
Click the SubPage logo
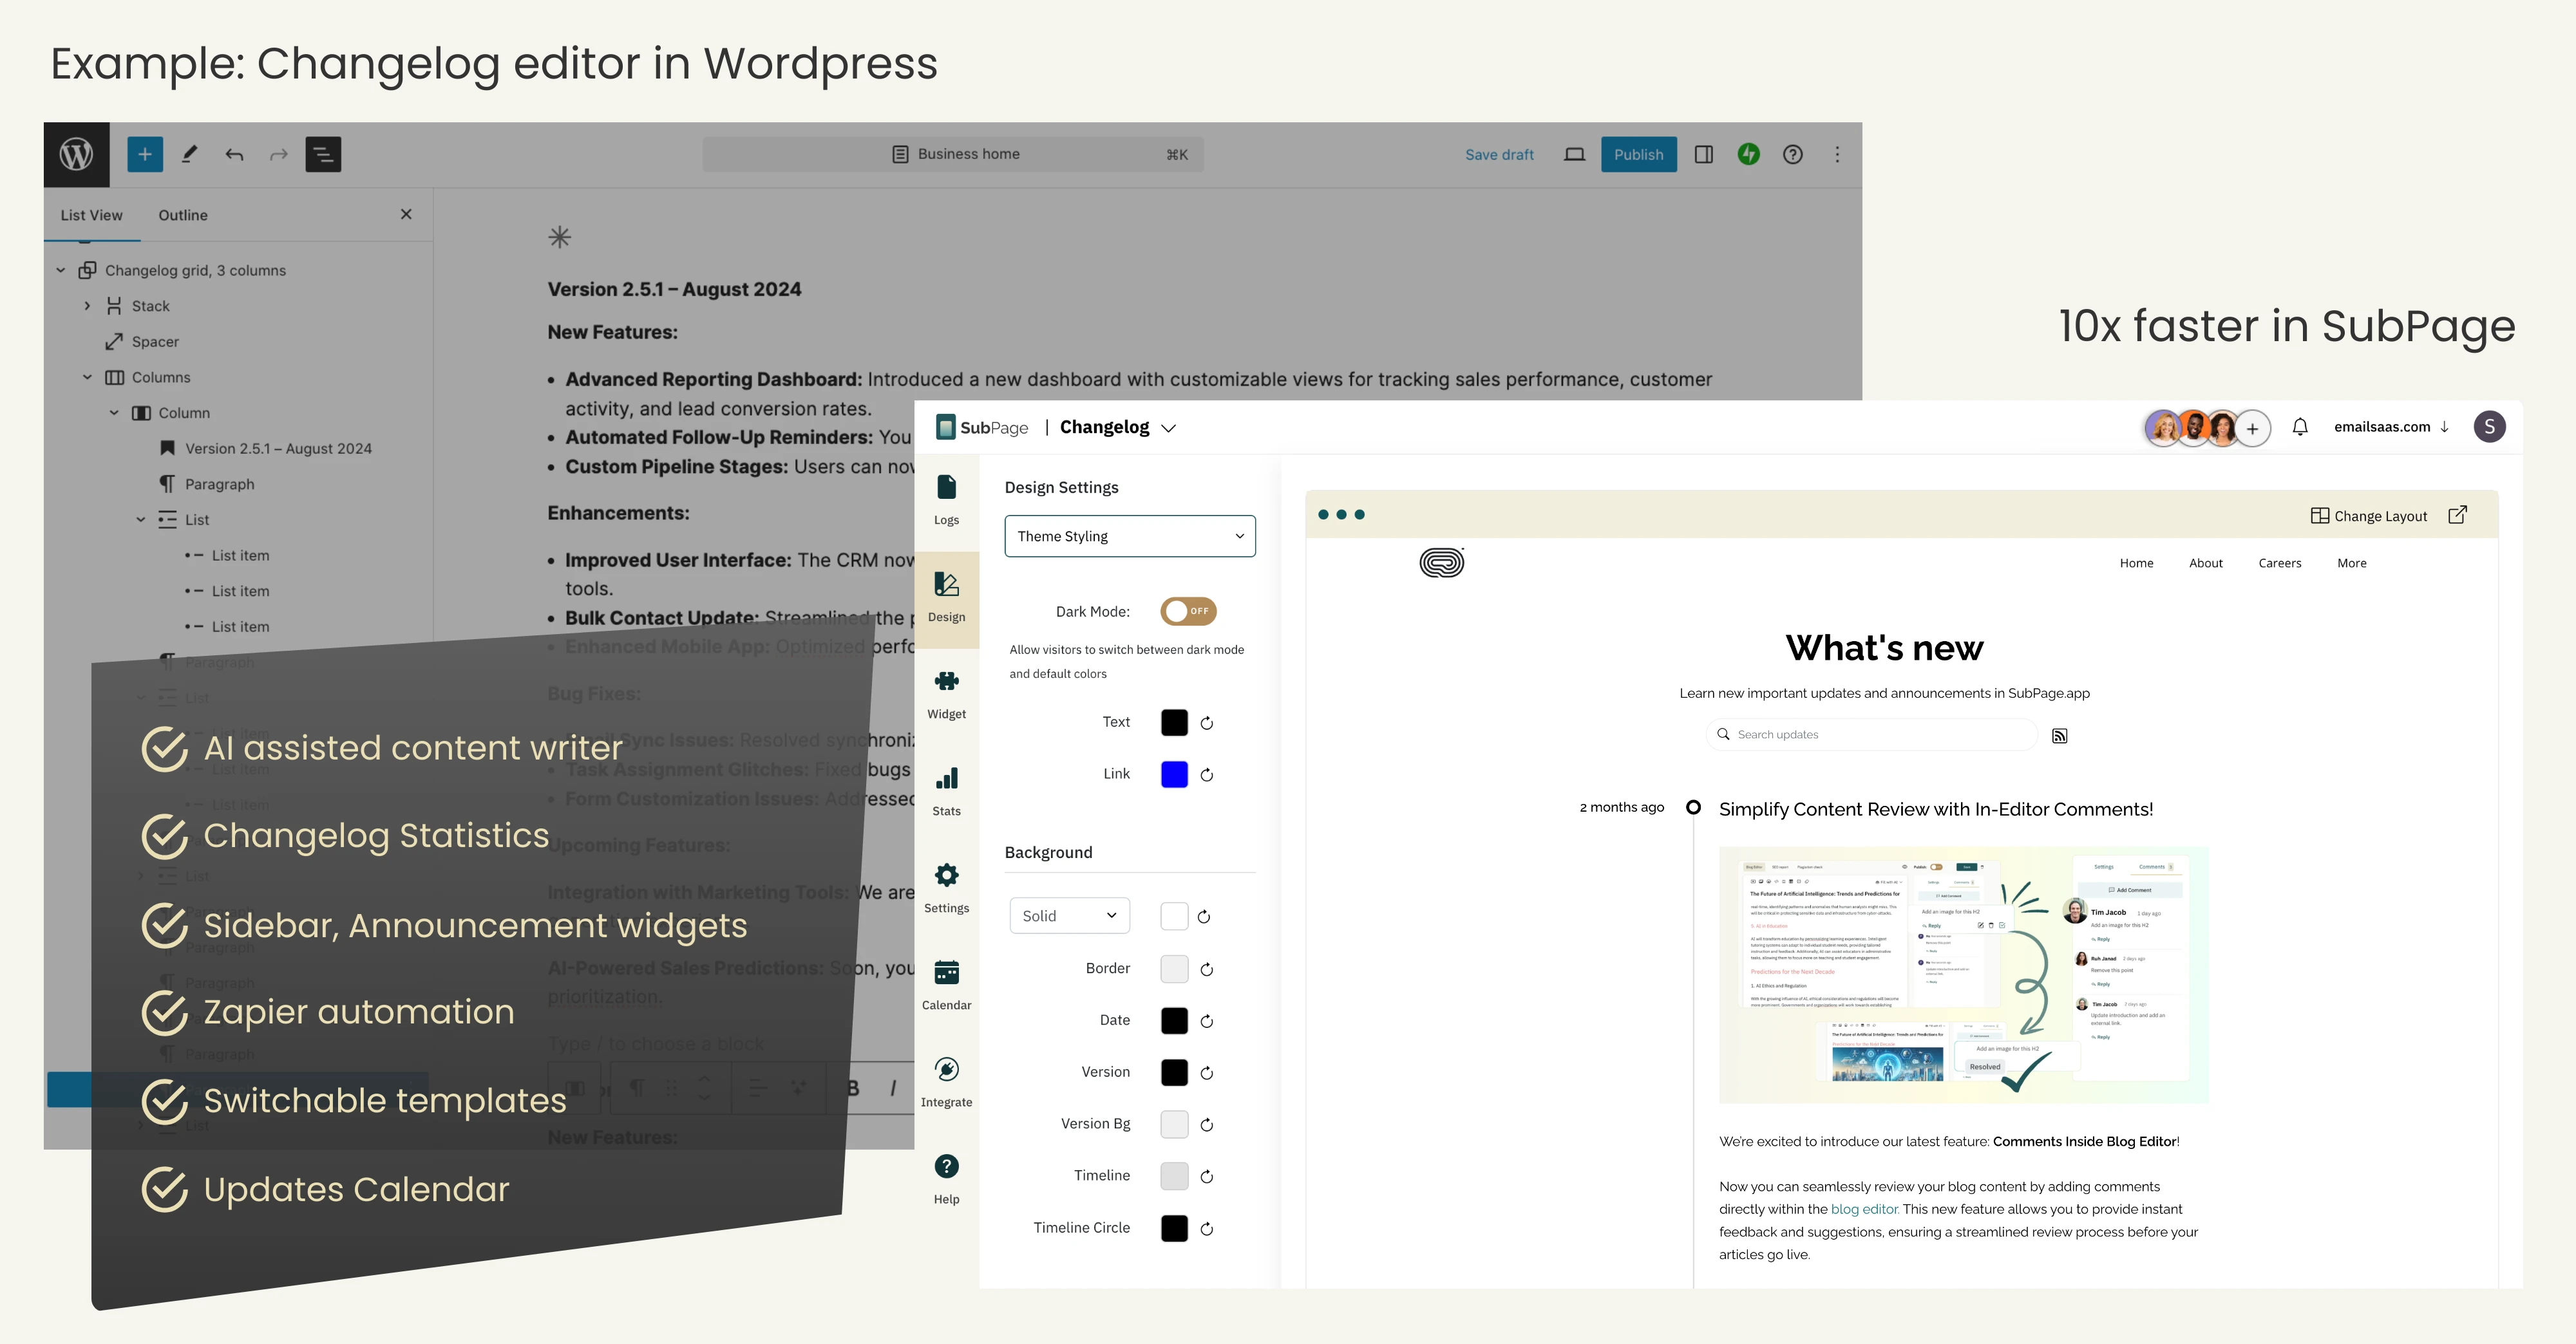(x=982, y=427)
